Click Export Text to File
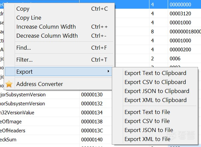The height and width of the screenshot is (147, 201). click(x=147, y=112)
